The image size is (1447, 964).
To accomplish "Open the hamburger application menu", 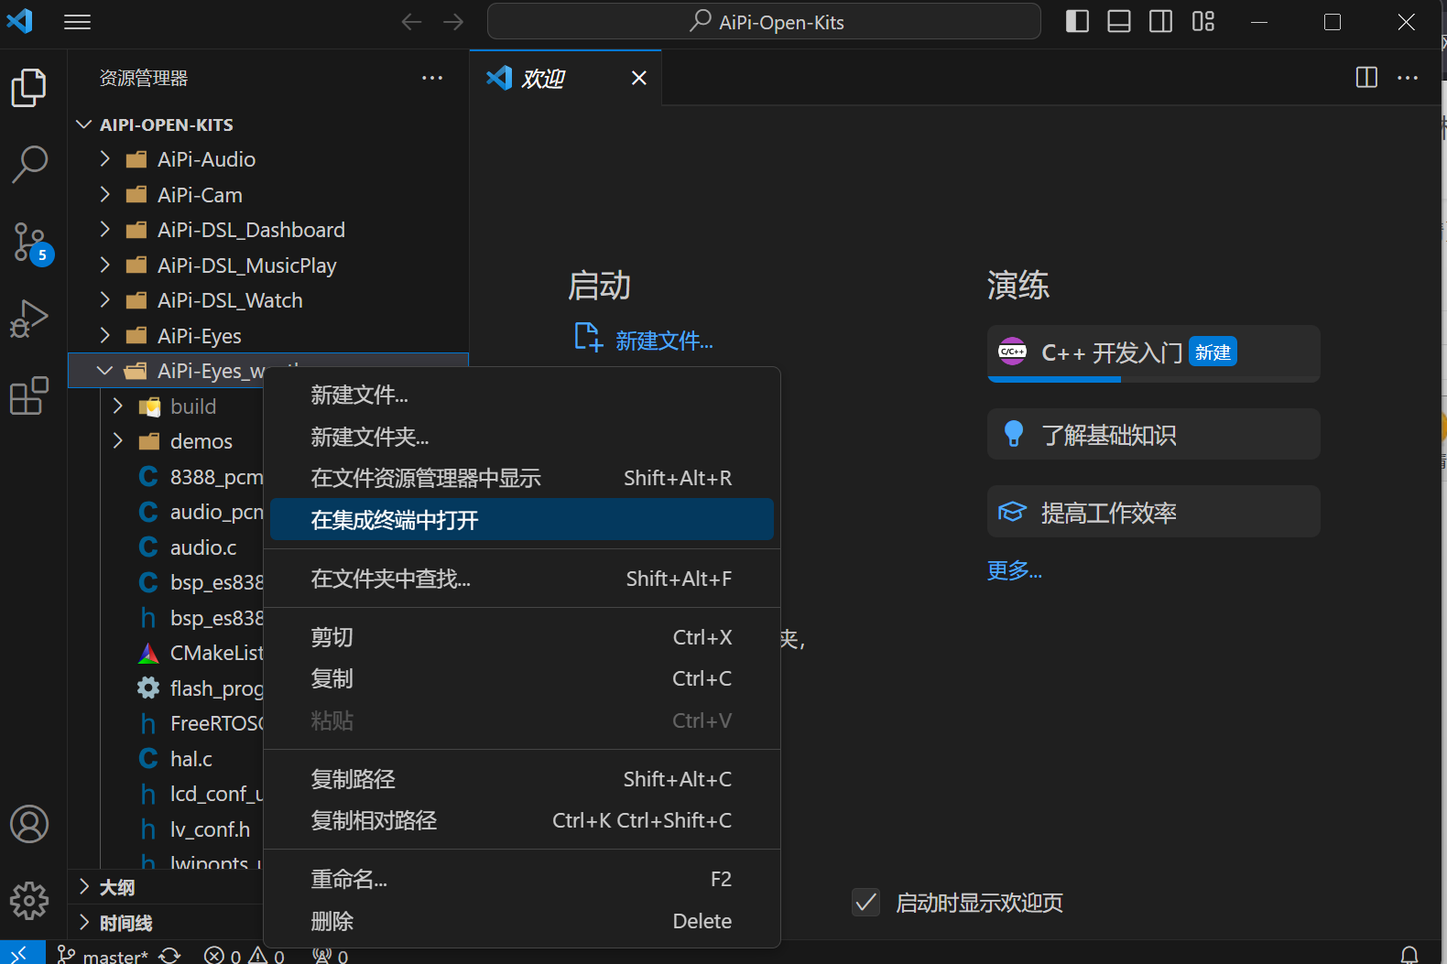I will (x=77, y=22).
